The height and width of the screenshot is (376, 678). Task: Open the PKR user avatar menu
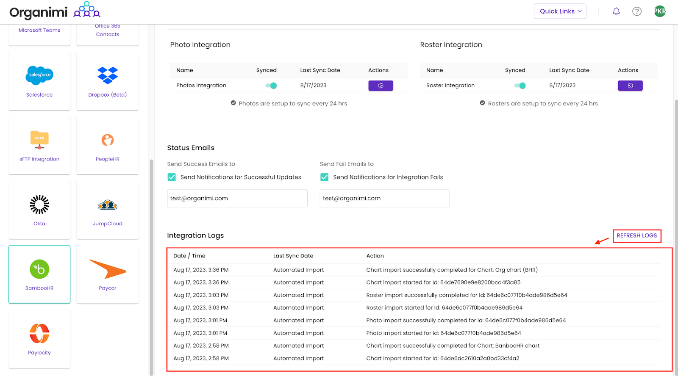tap(660, 11)
